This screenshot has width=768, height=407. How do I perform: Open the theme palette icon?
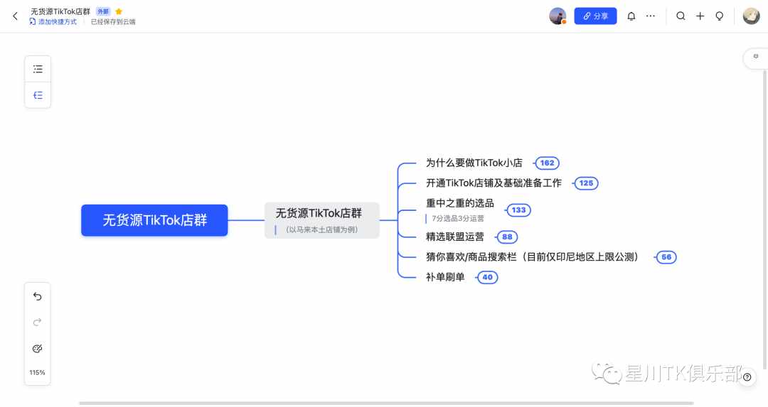coord(37,348)
